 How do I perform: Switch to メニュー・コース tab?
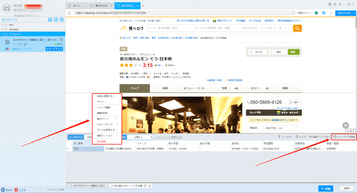(x=195, y=88)
